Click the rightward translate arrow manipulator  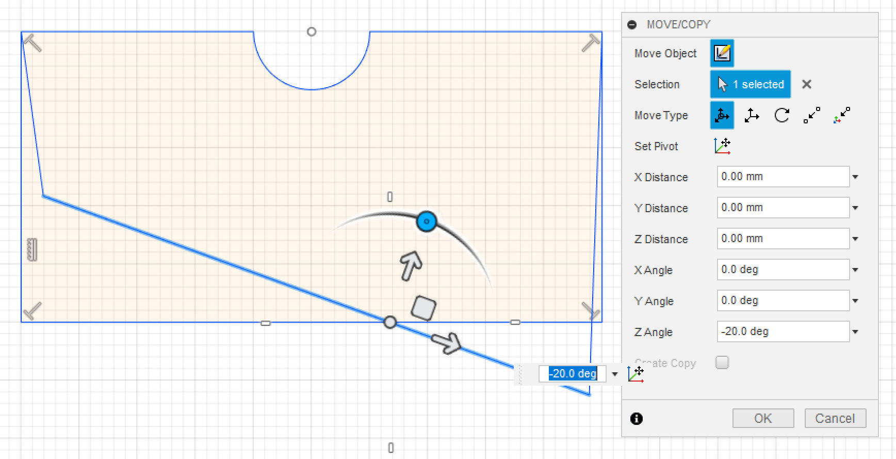[x=446, y=343]
